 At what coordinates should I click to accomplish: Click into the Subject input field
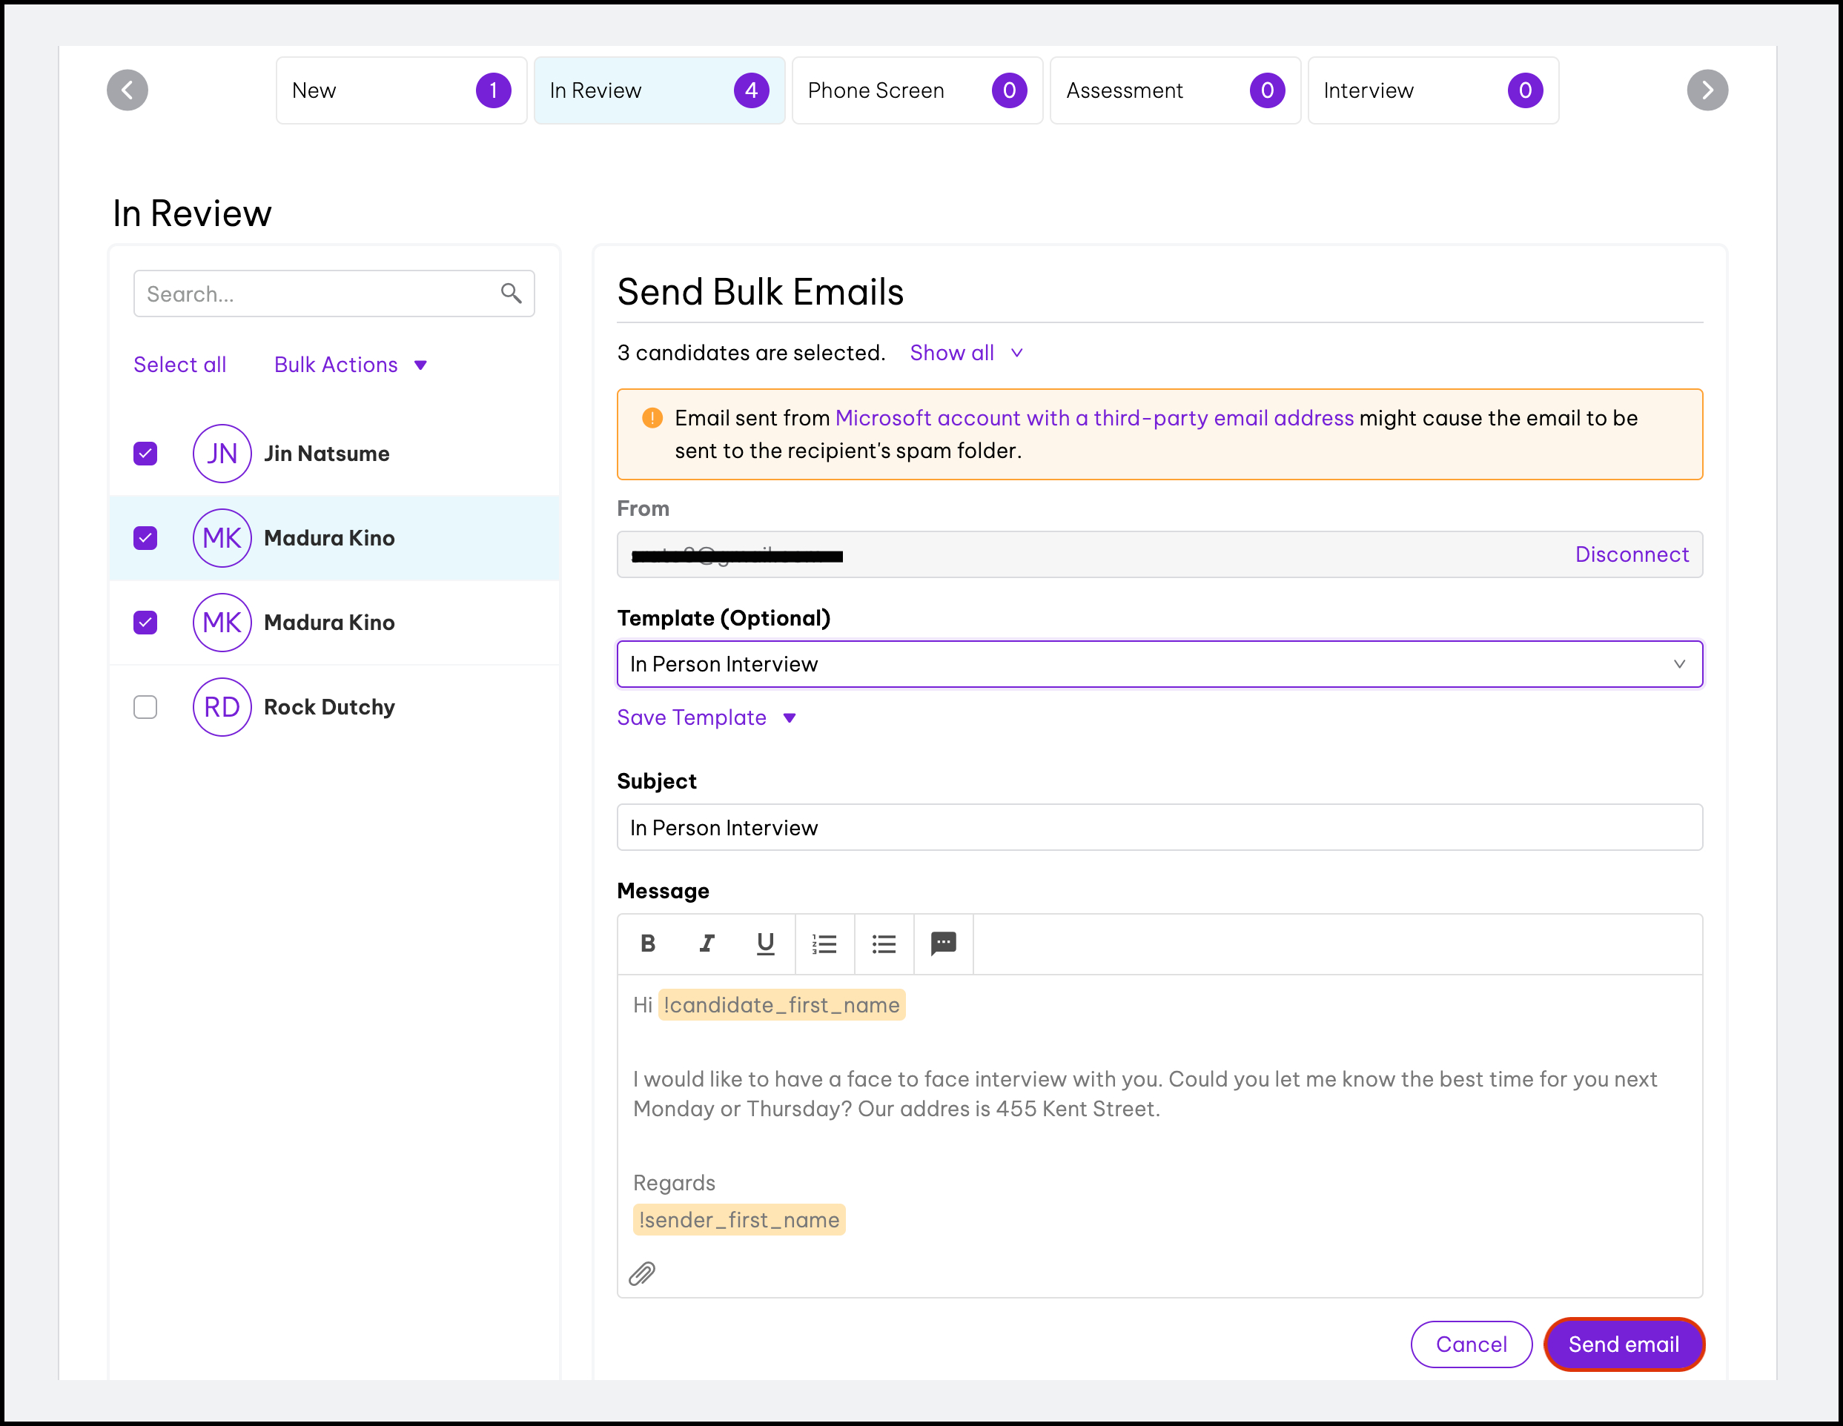[1159, 827]
